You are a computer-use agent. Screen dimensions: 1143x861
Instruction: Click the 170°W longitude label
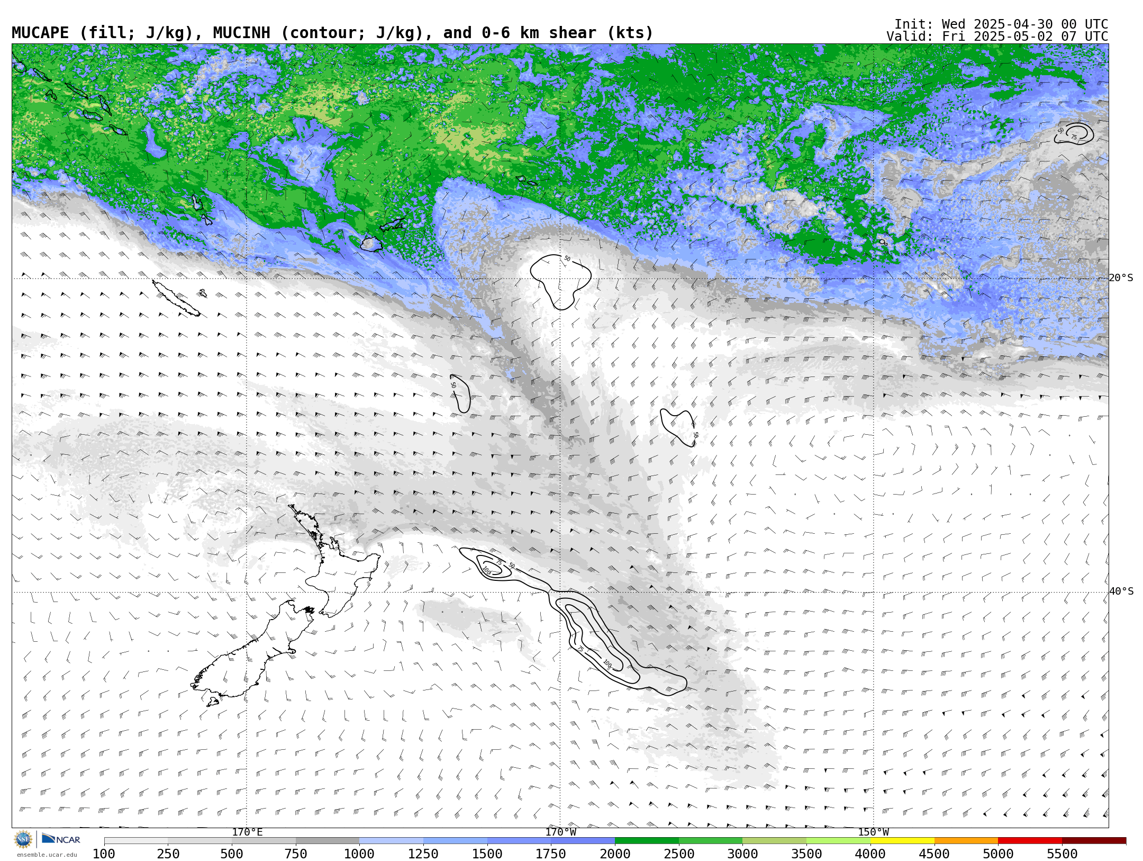pos(560,832)
